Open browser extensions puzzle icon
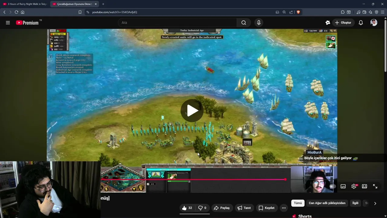 coord(343,12)
